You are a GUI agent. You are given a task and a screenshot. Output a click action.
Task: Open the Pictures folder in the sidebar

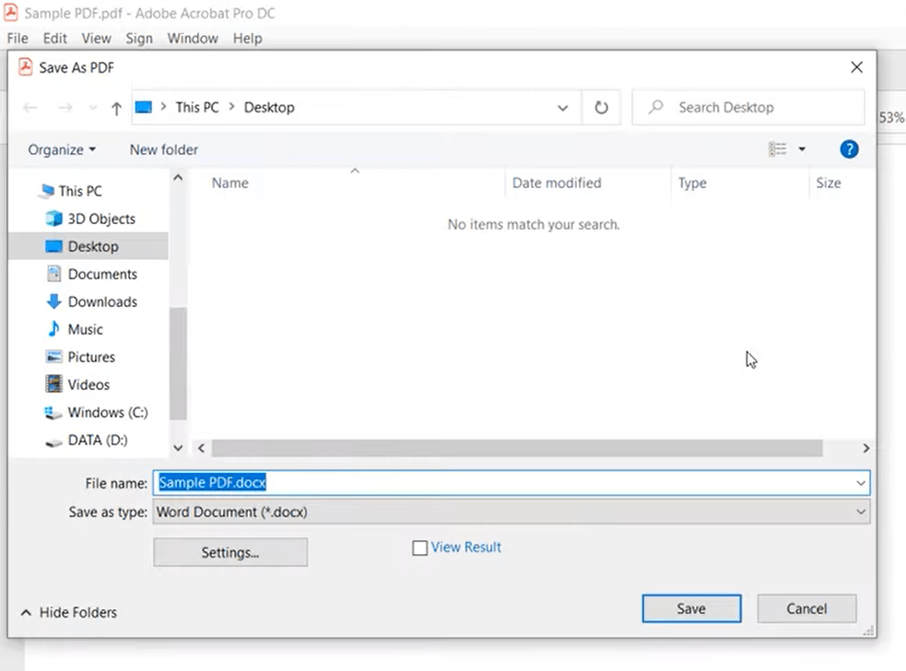coord(90,357)
